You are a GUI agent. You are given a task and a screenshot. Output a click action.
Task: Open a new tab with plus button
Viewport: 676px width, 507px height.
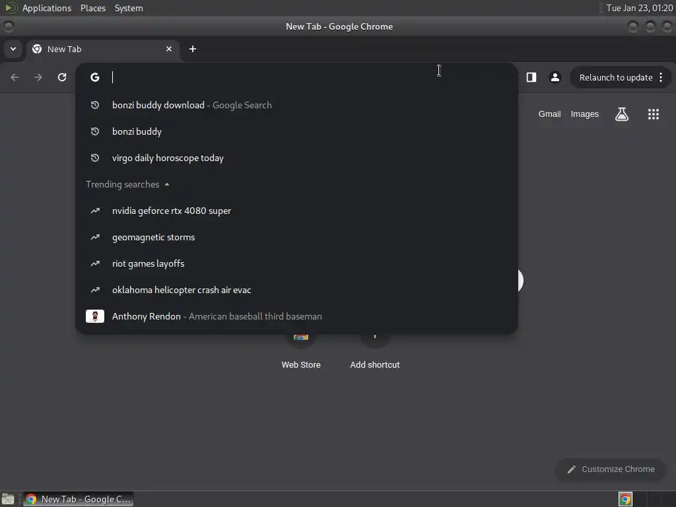(x=193, y=49)
